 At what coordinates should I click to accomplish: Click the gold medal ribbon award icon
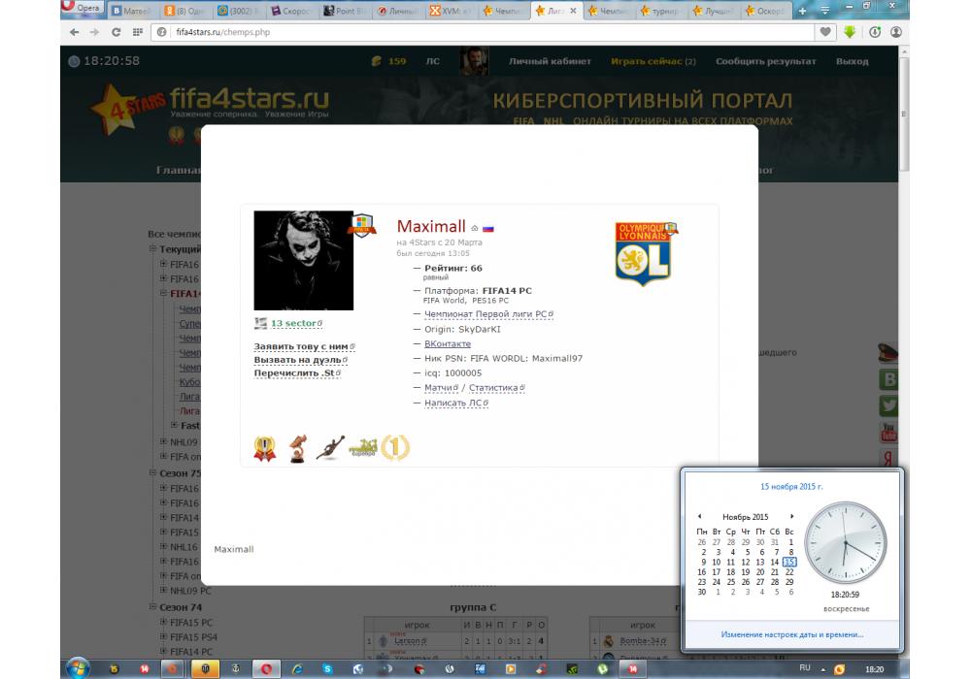264,448
